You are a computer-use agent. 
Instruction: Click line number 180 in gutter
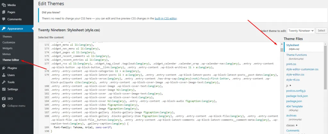click(47, 86)
